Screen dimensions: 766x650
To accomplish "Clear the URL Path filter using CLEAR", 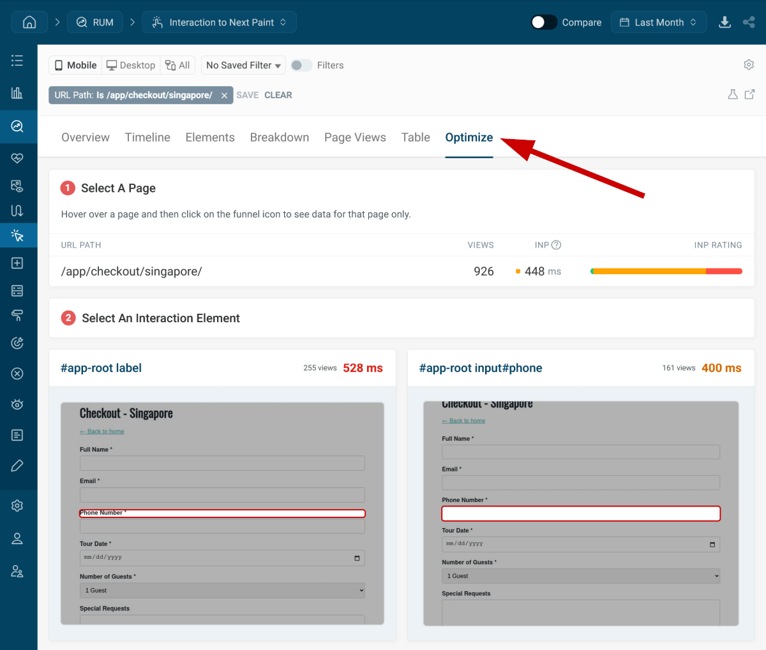I will [x=278, y=94].
